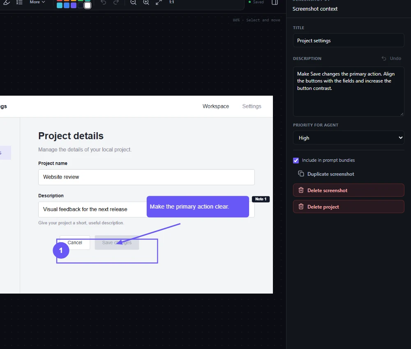Screen dimensions: 411x349
Task: Redo the last canvas action
Action: click(x=116, y=2)
